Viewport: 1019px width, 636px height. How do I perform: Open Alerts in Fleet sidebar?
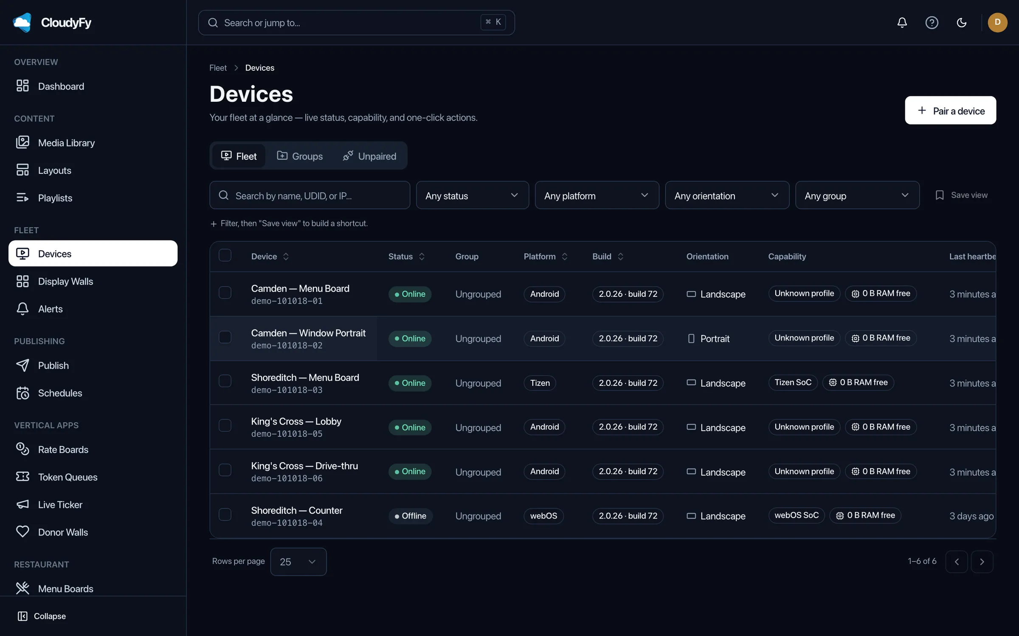(93, 309)
